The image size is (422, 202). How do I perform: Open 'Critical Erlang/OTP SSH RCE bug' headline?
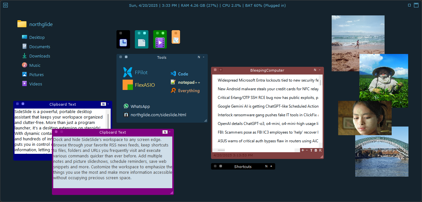[268, 97]
